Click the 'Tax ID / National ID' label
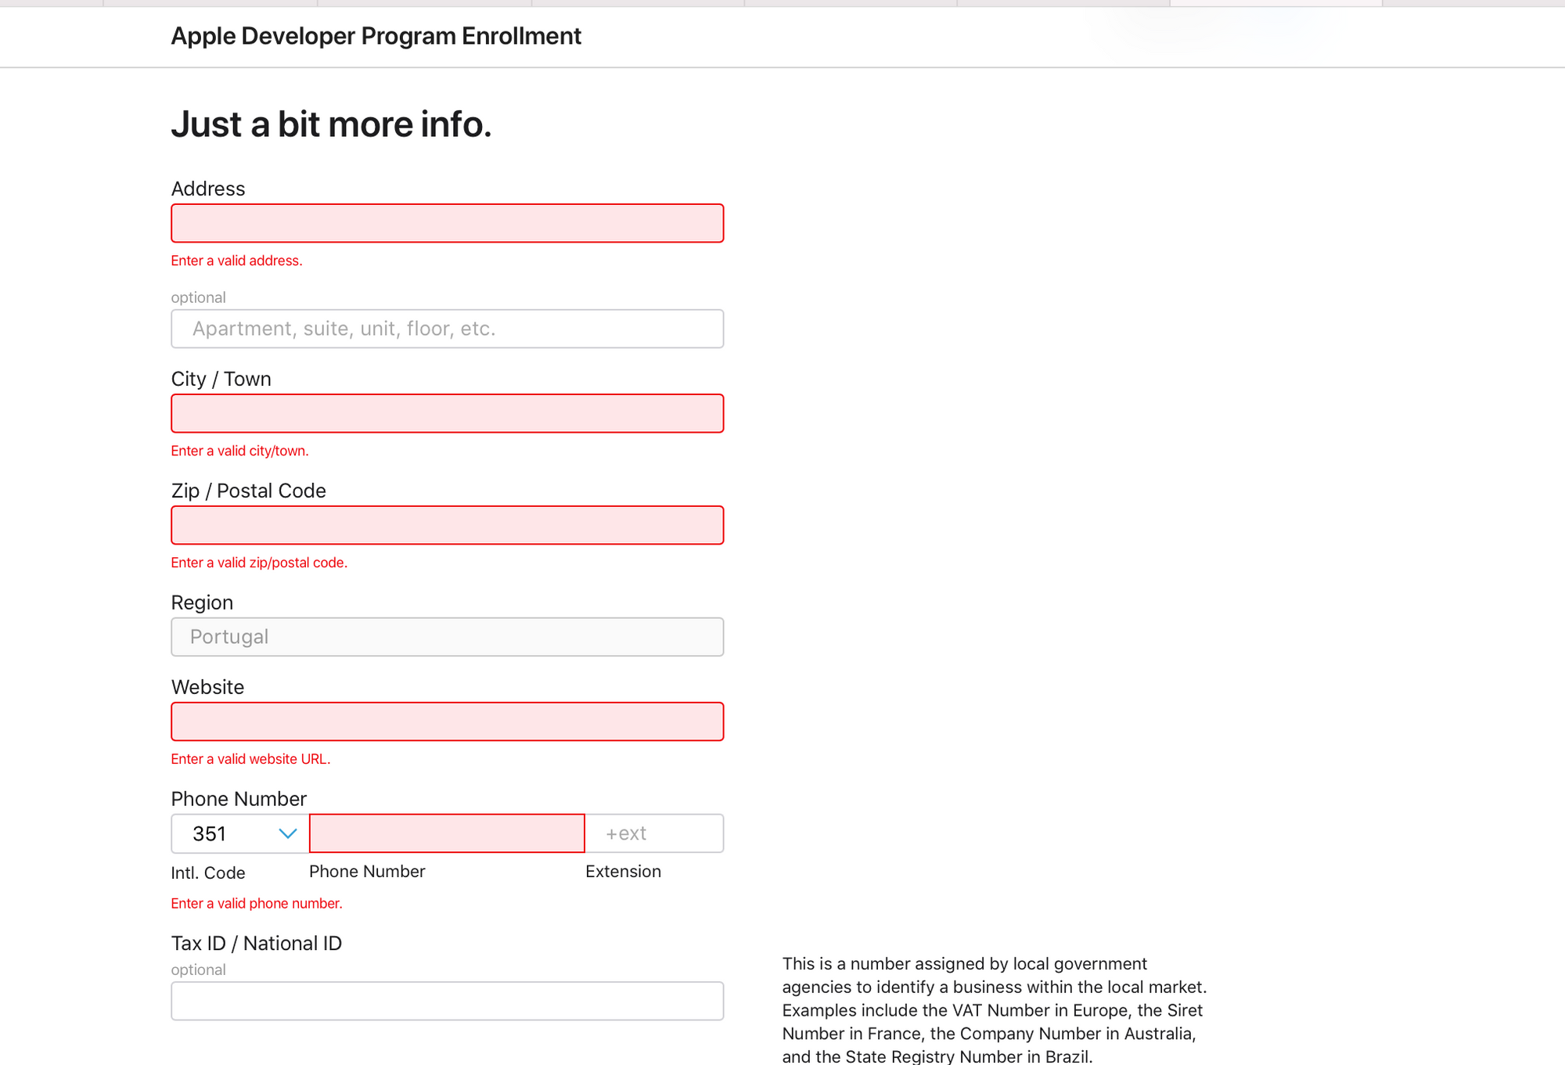The image size is (1565, 1065). pyautogui.click(x=257, y=944)
